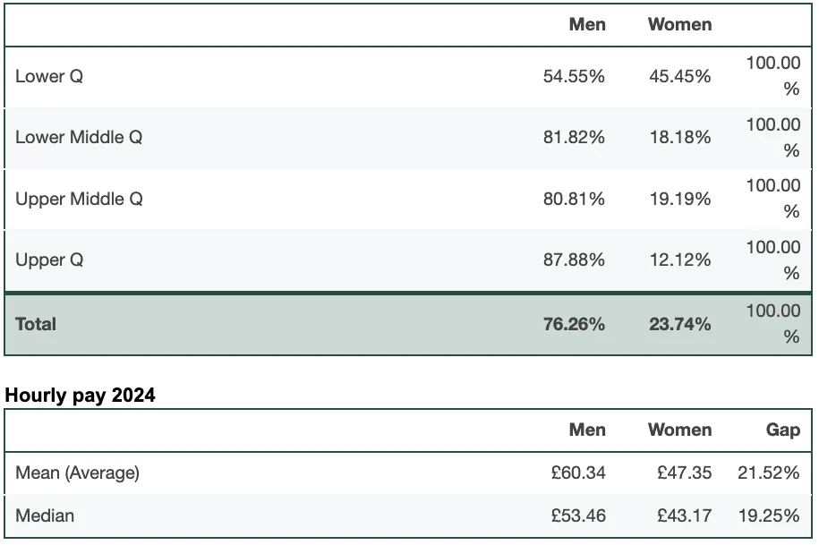
Task: Click the 76.26% total men value
Action: (574, 324)
